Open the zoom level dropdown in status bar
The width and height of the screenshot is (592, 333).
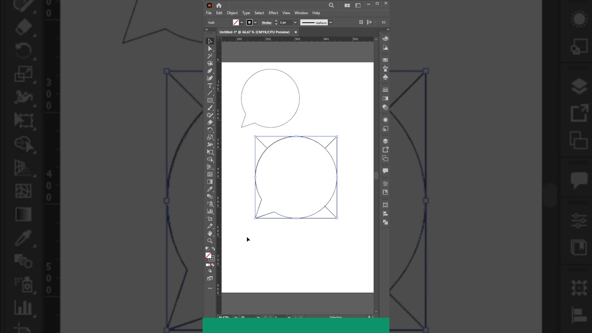pyautogui.click(x=236, y=317)
